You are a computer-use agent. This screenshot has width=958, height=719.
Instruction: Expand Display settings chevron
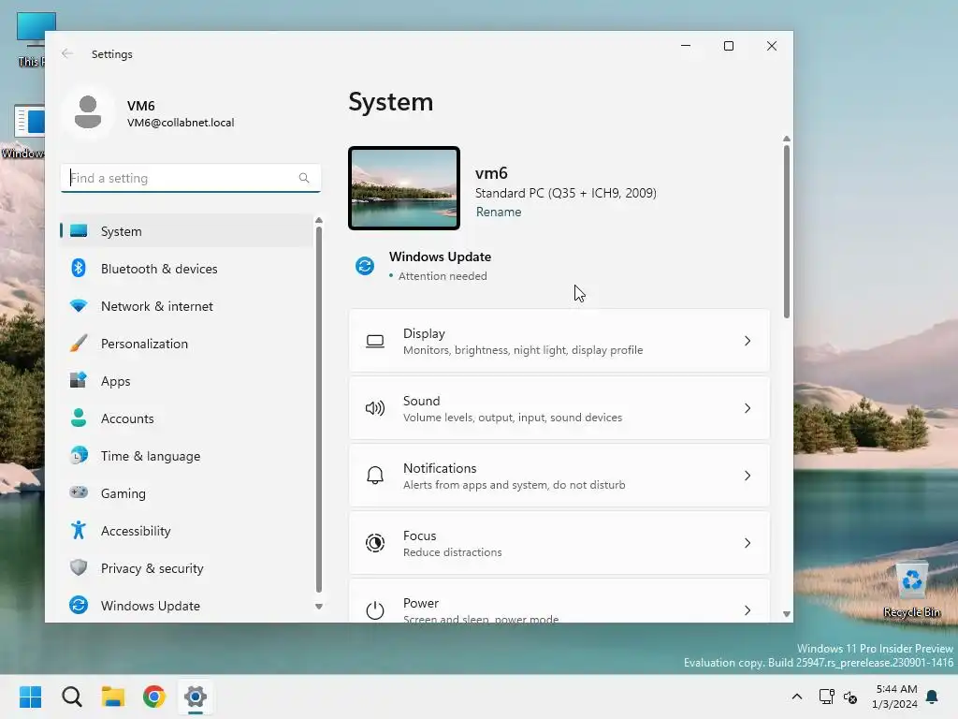click(748, 341)
